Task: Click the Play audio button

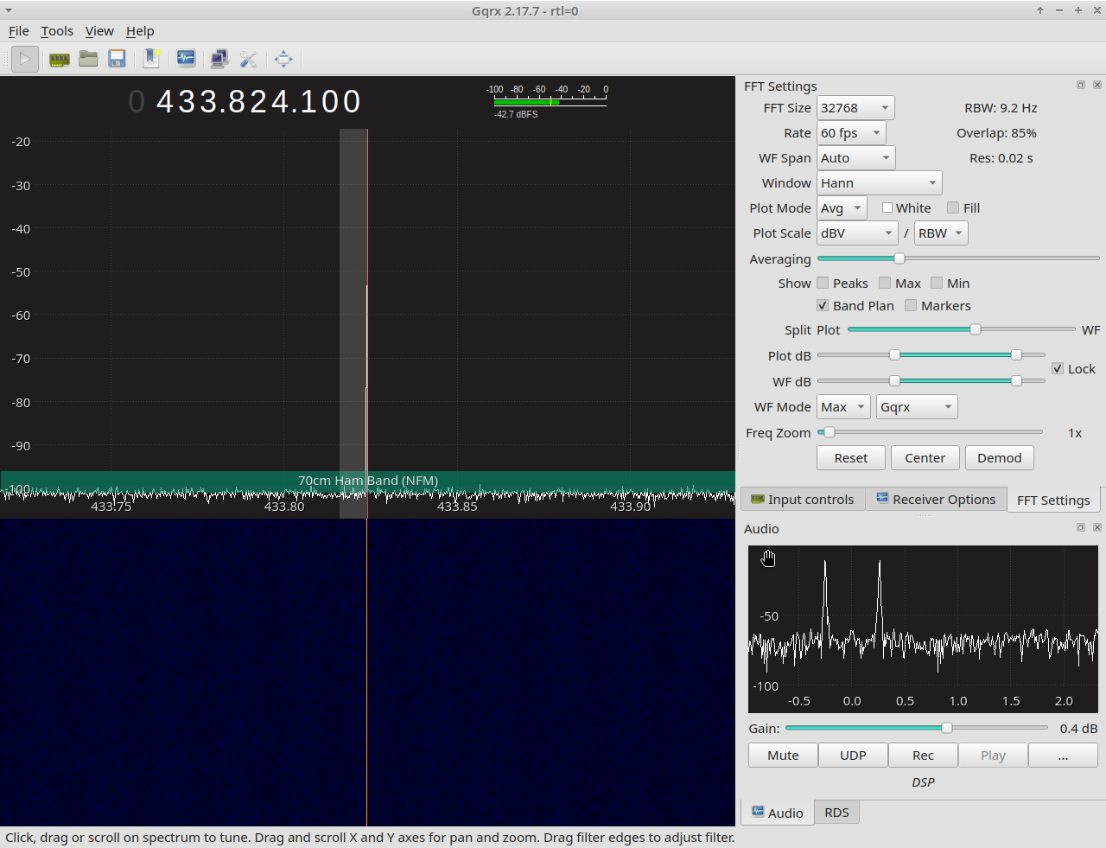Action: 994,756
